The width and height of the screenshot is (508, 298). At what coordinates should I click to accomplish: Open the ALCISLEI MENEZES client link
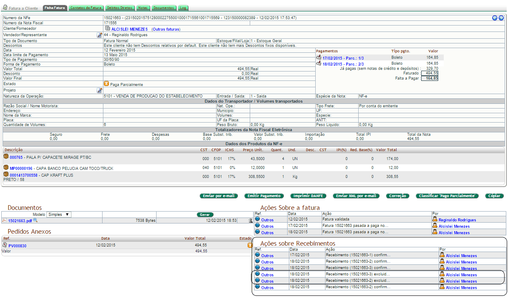(130, 29)
